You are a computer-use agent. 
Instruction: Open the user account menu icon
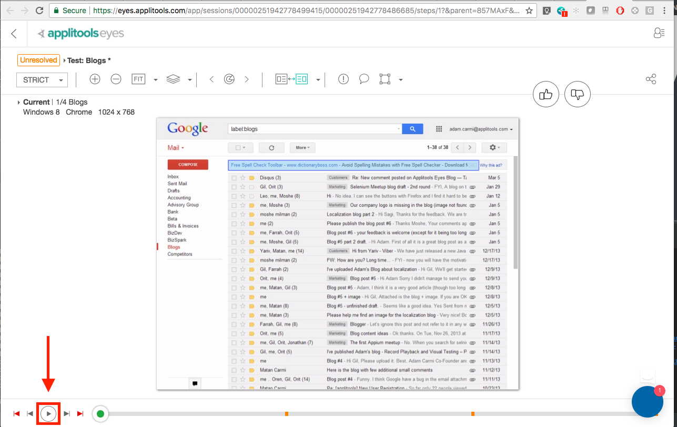(659, 33)
